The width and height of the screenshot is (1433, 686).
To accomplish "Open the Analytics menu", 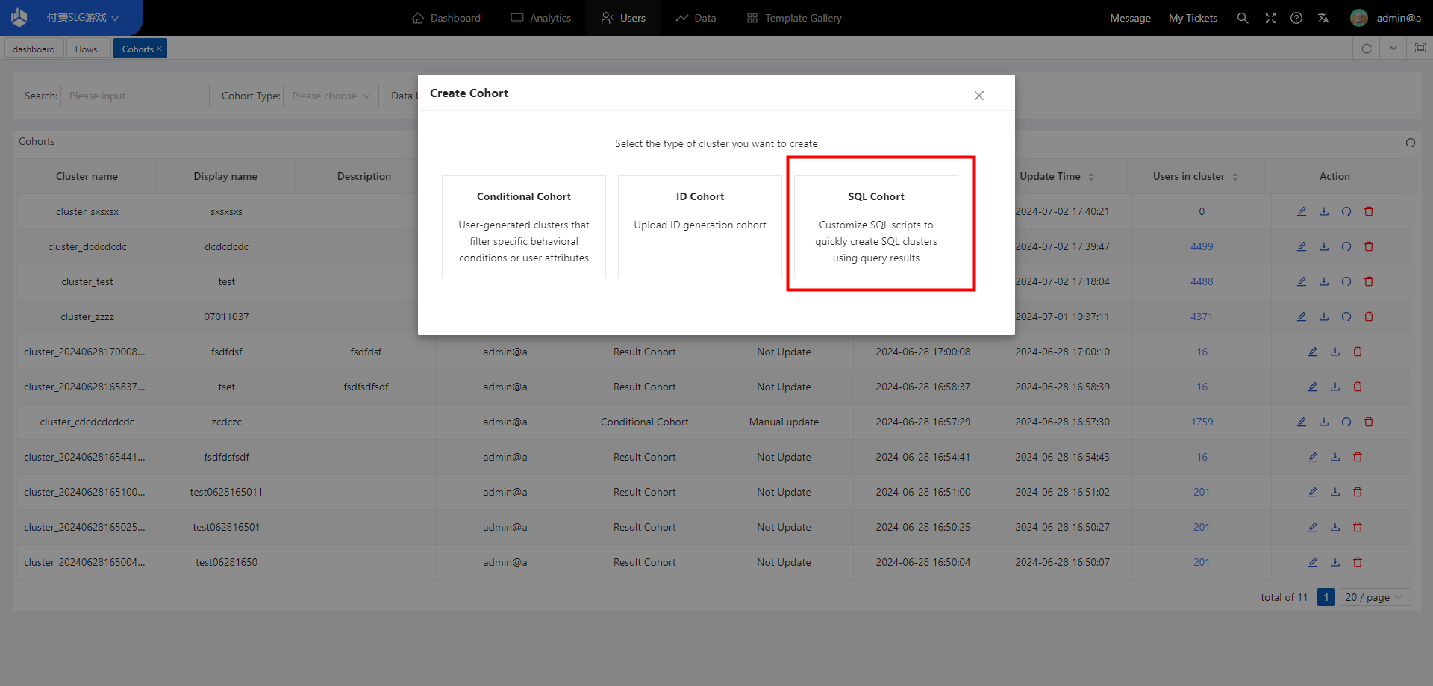I will click(x=540, y=18).
